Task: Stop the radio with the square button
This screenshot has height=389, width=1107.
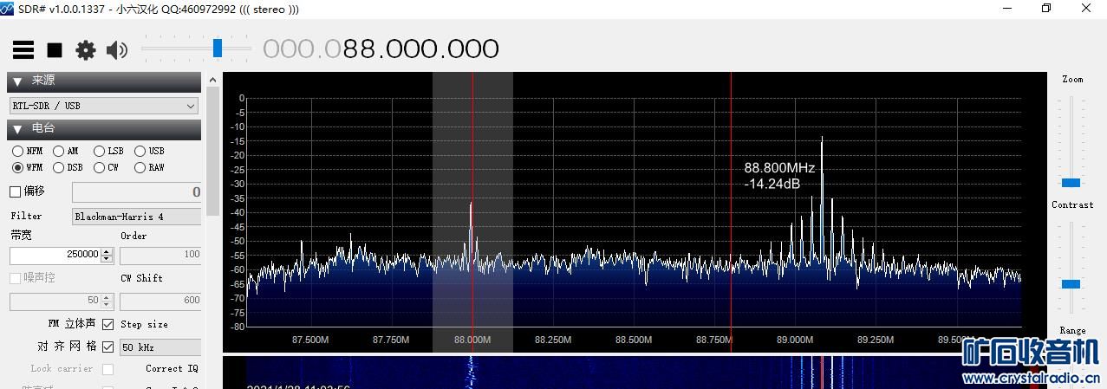Action: click(55, 50)
